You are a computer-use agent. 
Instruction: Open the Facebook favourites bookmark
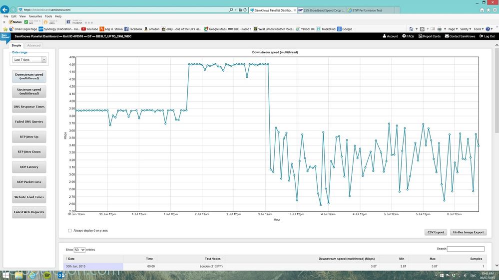pyautogui.click(x=133, y=29)
